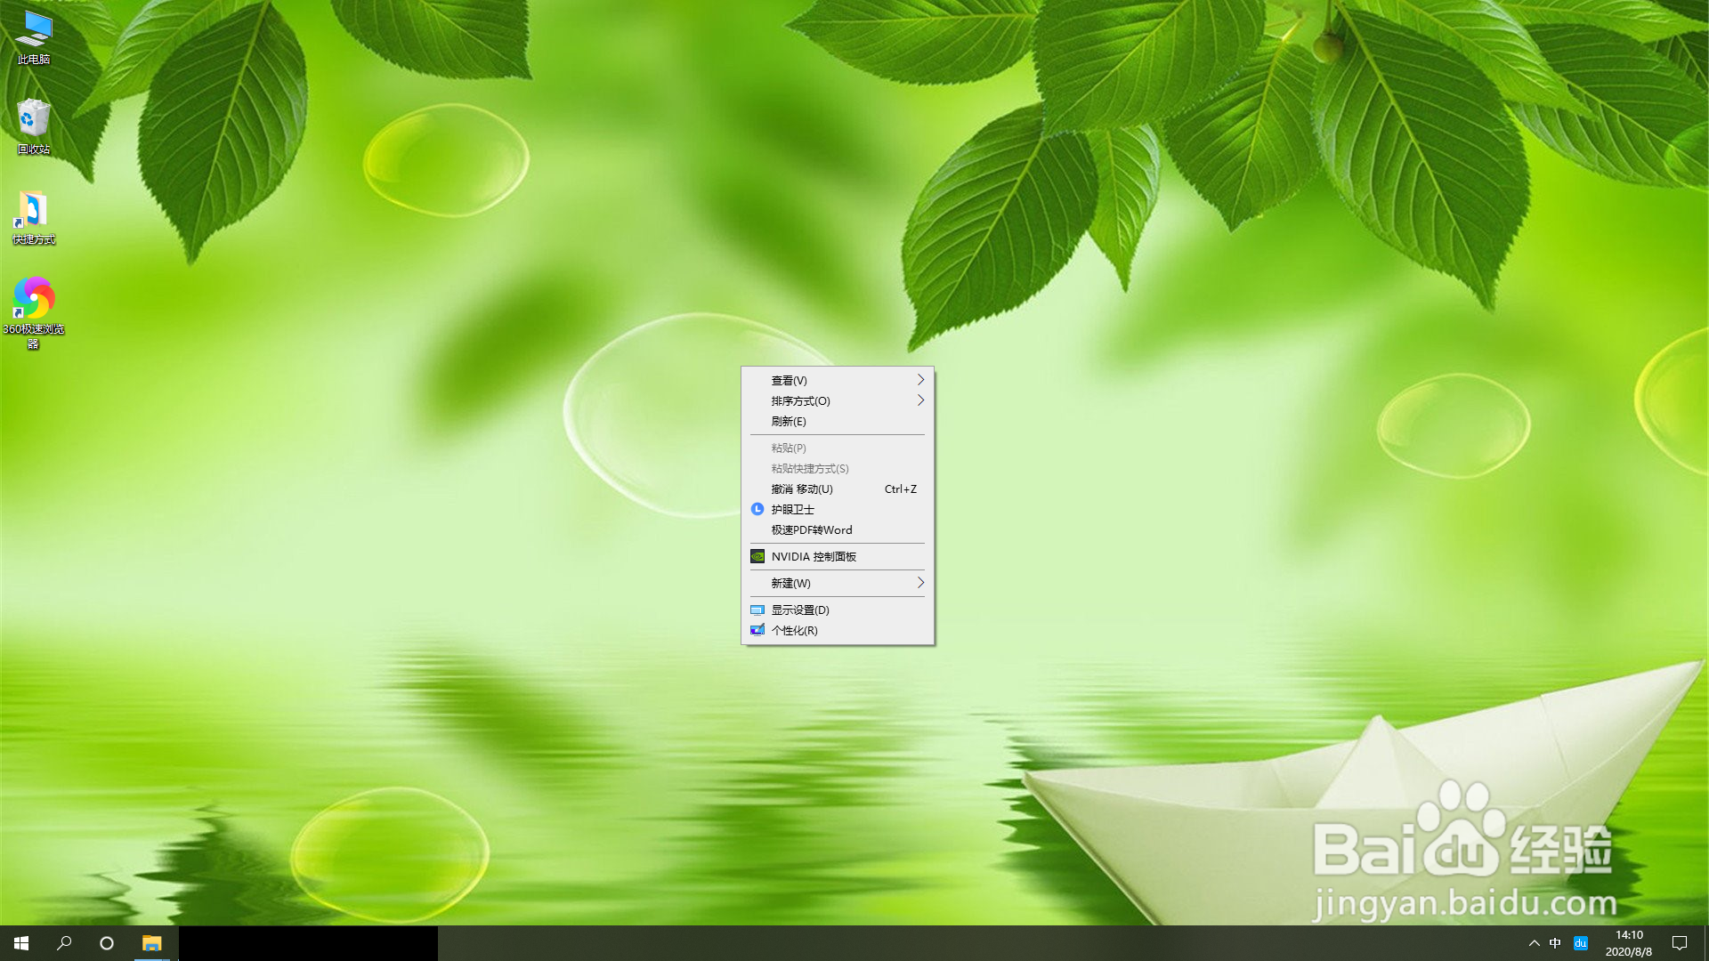Click the blue du input method tray icon
This screenshot has width=1709, height=961.
[1581, 943]
